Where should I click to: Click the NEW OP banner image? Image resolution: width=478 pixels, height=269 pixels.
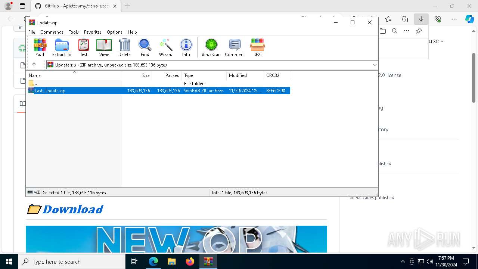[x=176, y=239]
